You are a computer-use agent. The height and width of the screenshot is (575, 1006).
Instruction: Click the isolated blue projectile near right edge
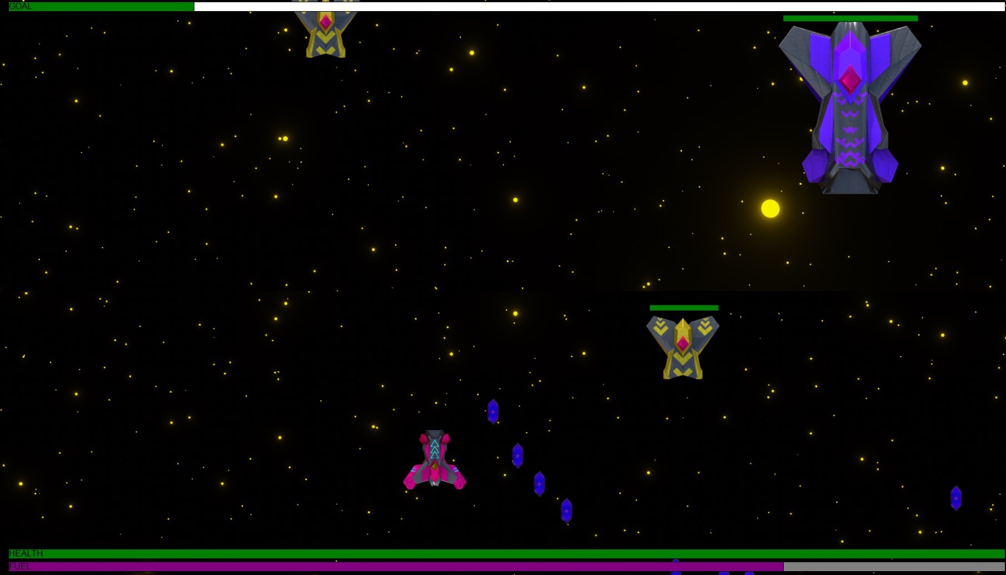point(955,498)
